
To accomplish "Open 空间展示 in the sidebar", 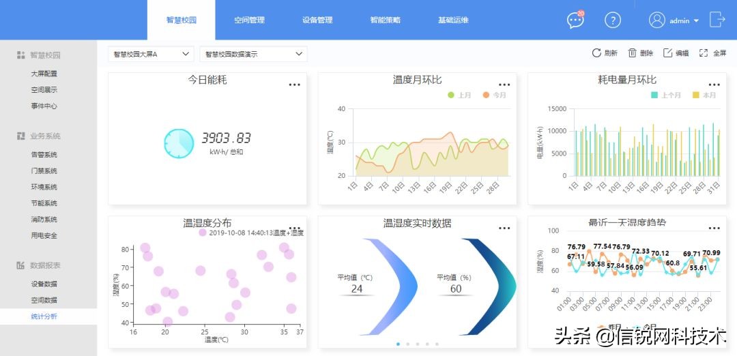I will click(x=44, y=90).
